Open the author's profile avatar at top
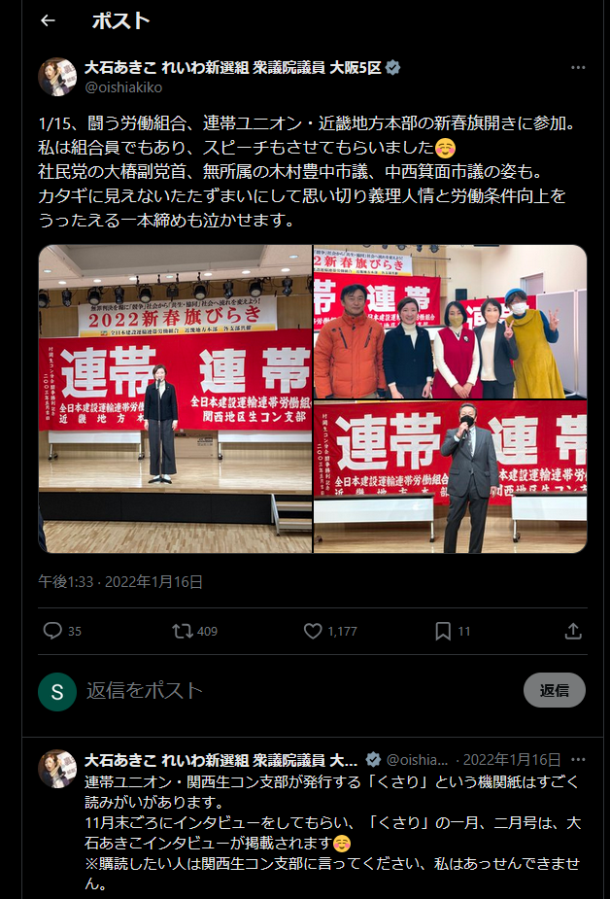This screenshot has width=610, height=899. click(x=57, y=77)
